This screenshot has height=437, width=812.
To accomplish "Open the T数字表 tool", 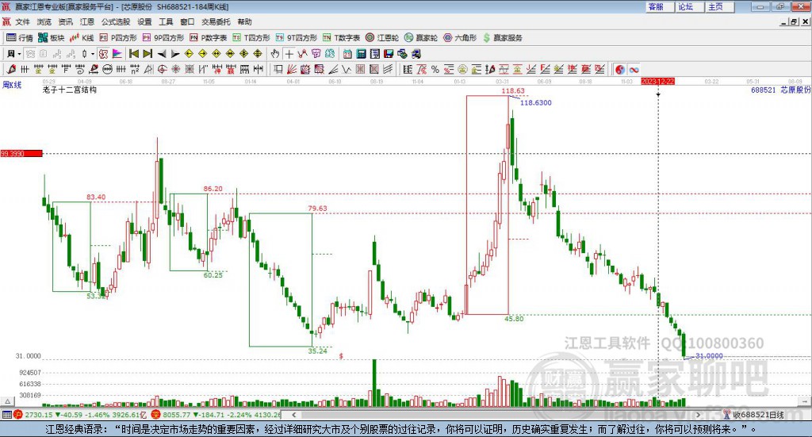I will [x=341, y=38].
